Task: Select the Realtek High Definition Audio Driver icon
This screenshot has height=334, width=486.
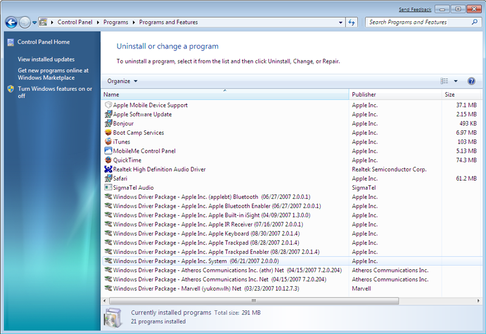Action: point(108,169)
